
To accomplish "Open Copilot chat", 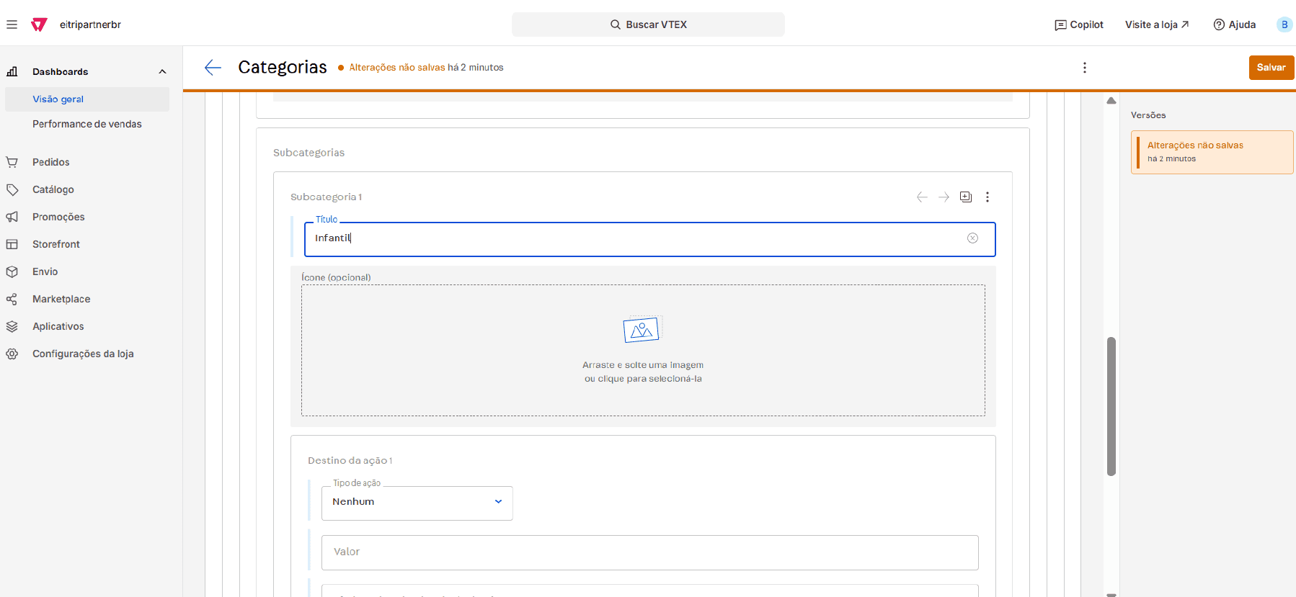I will 1079,24.
